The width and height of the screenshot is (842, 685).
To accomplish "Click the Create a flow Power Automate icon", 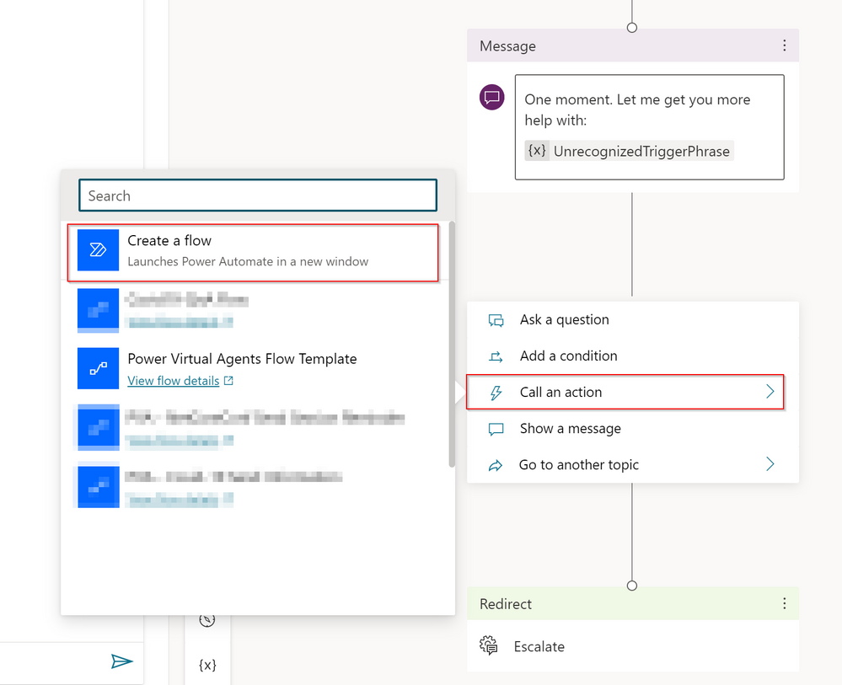I will click(98, 250).
